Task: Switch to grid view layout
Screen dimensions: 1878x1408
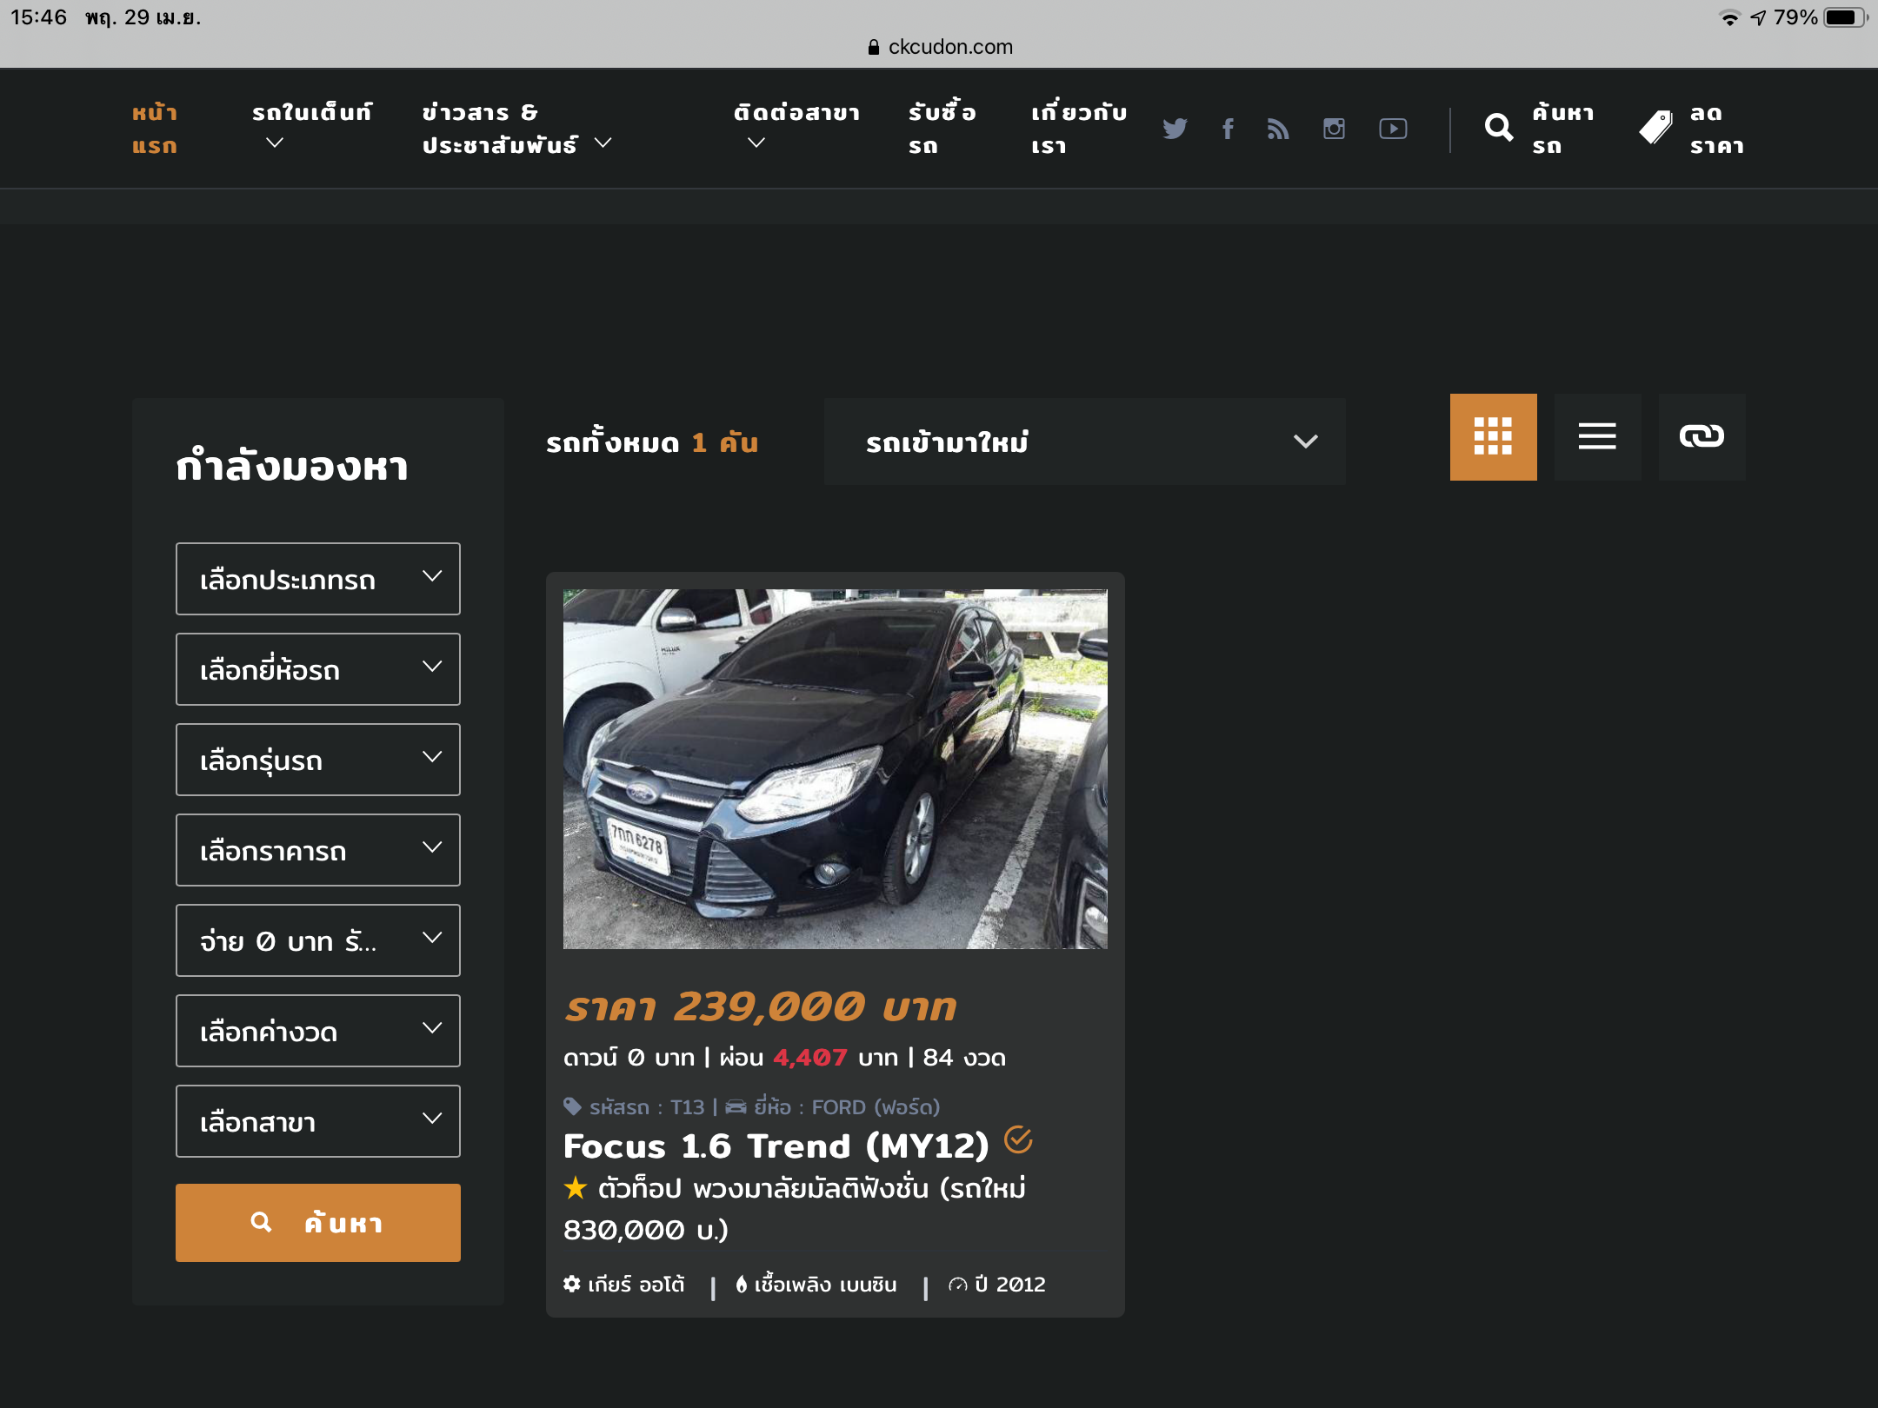Action: tap(1493, 436)
